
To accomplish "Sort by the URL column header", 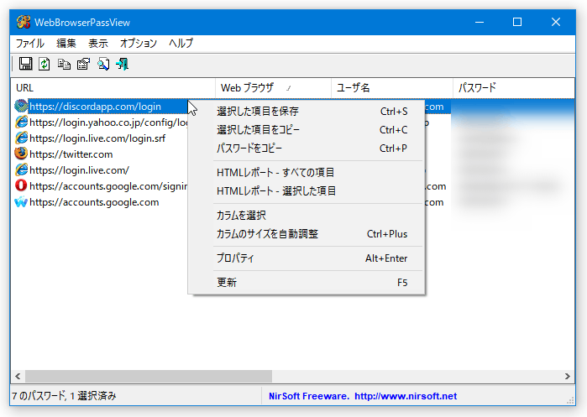I will (x=113, y=88).
